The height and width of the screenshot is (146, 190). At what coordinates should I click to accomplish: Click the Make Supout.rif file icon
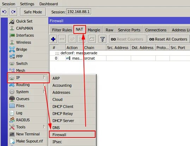pyautogui.click(x=12, y=141)
